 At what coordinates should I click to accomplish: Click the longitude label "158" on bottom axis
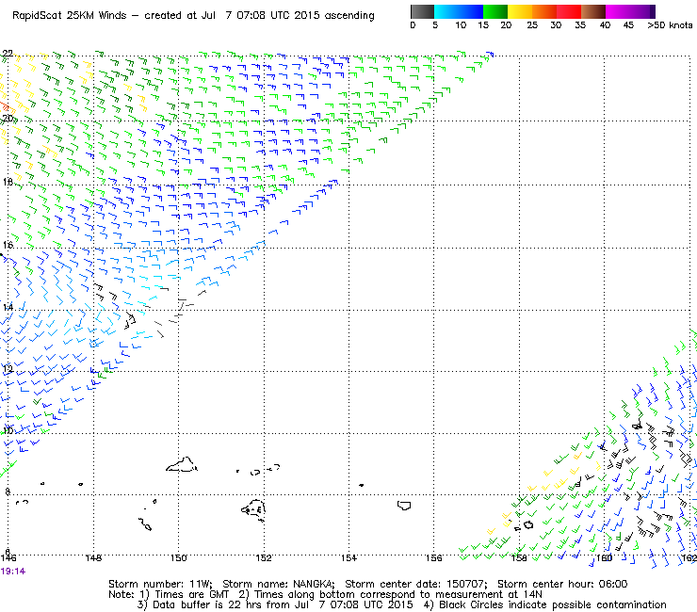point(519,557)
